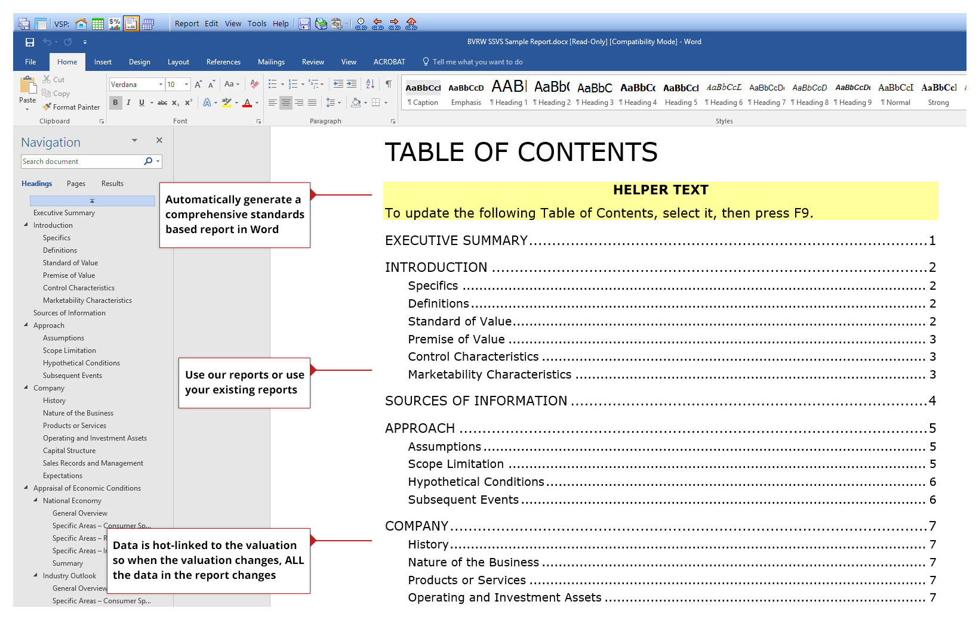Image resolution: width=979 pixels, height=620 pixels.
Task: Click Tell me what you want to do
Action: (x=472, y=62)
